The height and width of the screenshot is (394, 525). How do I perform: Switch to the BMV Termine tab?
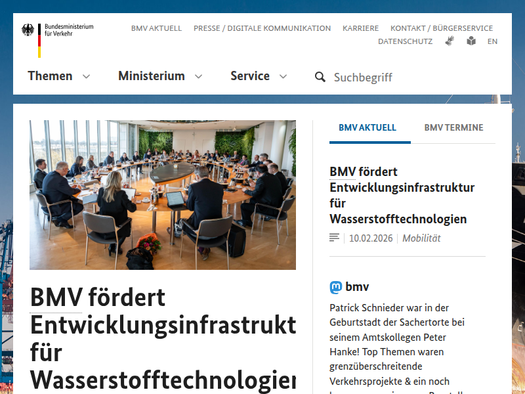[453, 127]
